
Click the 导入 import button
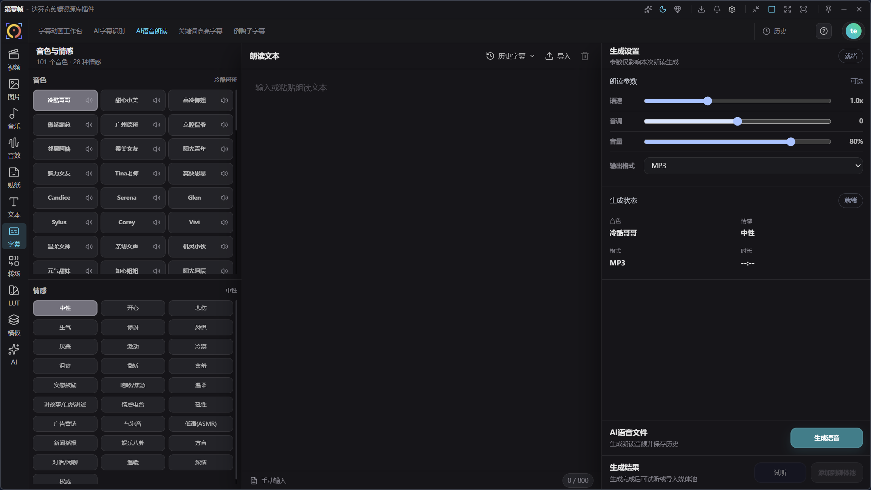click(x=558, y=56)
